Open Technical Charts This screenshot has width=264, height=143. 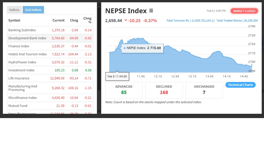(x=240, y=85)
